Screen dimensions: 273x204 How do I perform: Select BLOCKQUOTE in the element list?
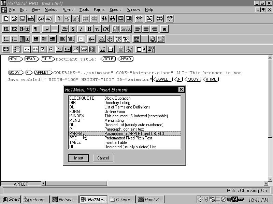tap(125, 98)
